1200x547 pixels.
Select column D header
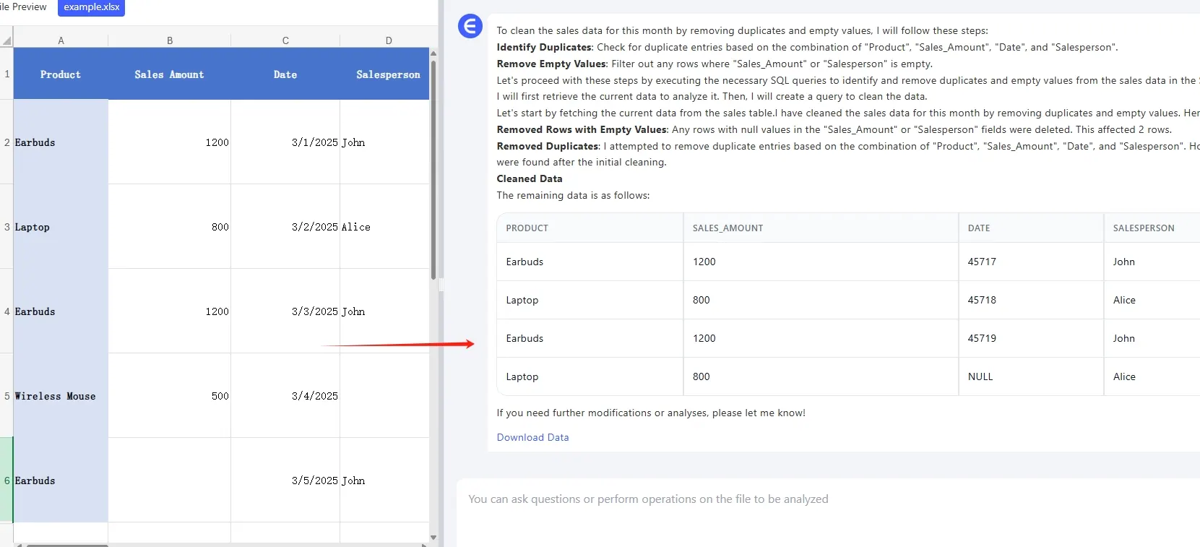click(388, 40)
